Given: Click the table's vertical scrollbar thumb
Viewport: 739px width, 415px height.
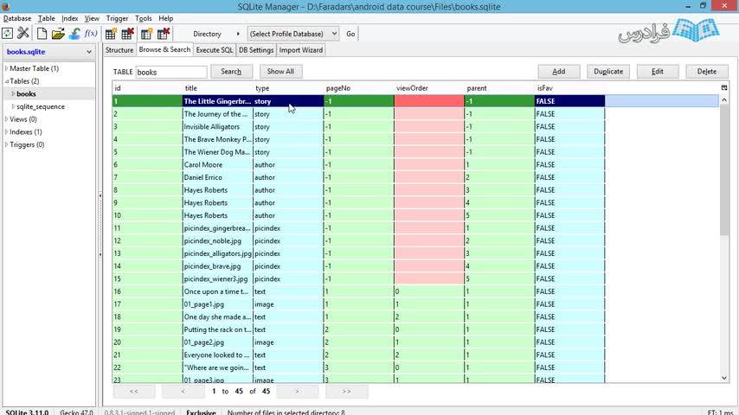Looking at the screenshot, I should [724, 169].
